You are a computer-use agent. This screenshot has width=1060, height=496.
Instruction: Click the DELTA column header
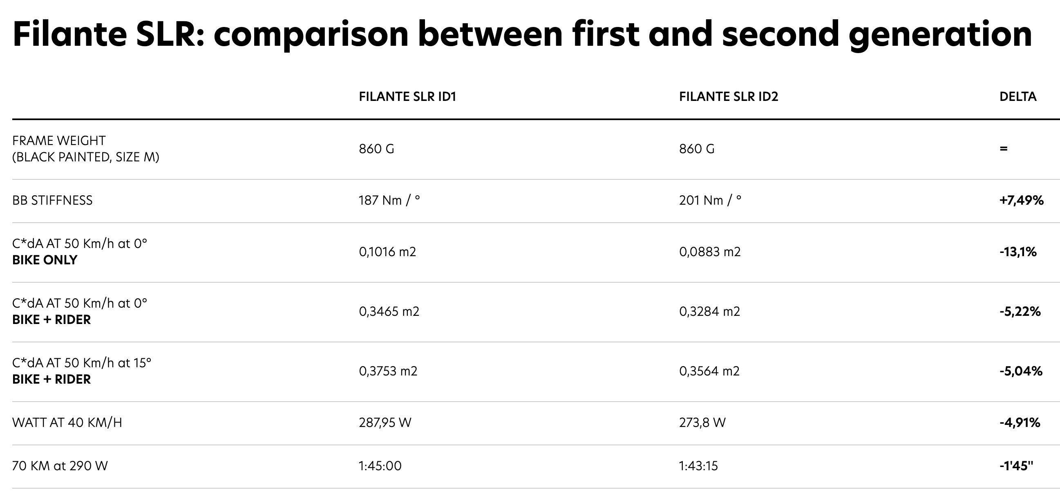coord(1018,97)
